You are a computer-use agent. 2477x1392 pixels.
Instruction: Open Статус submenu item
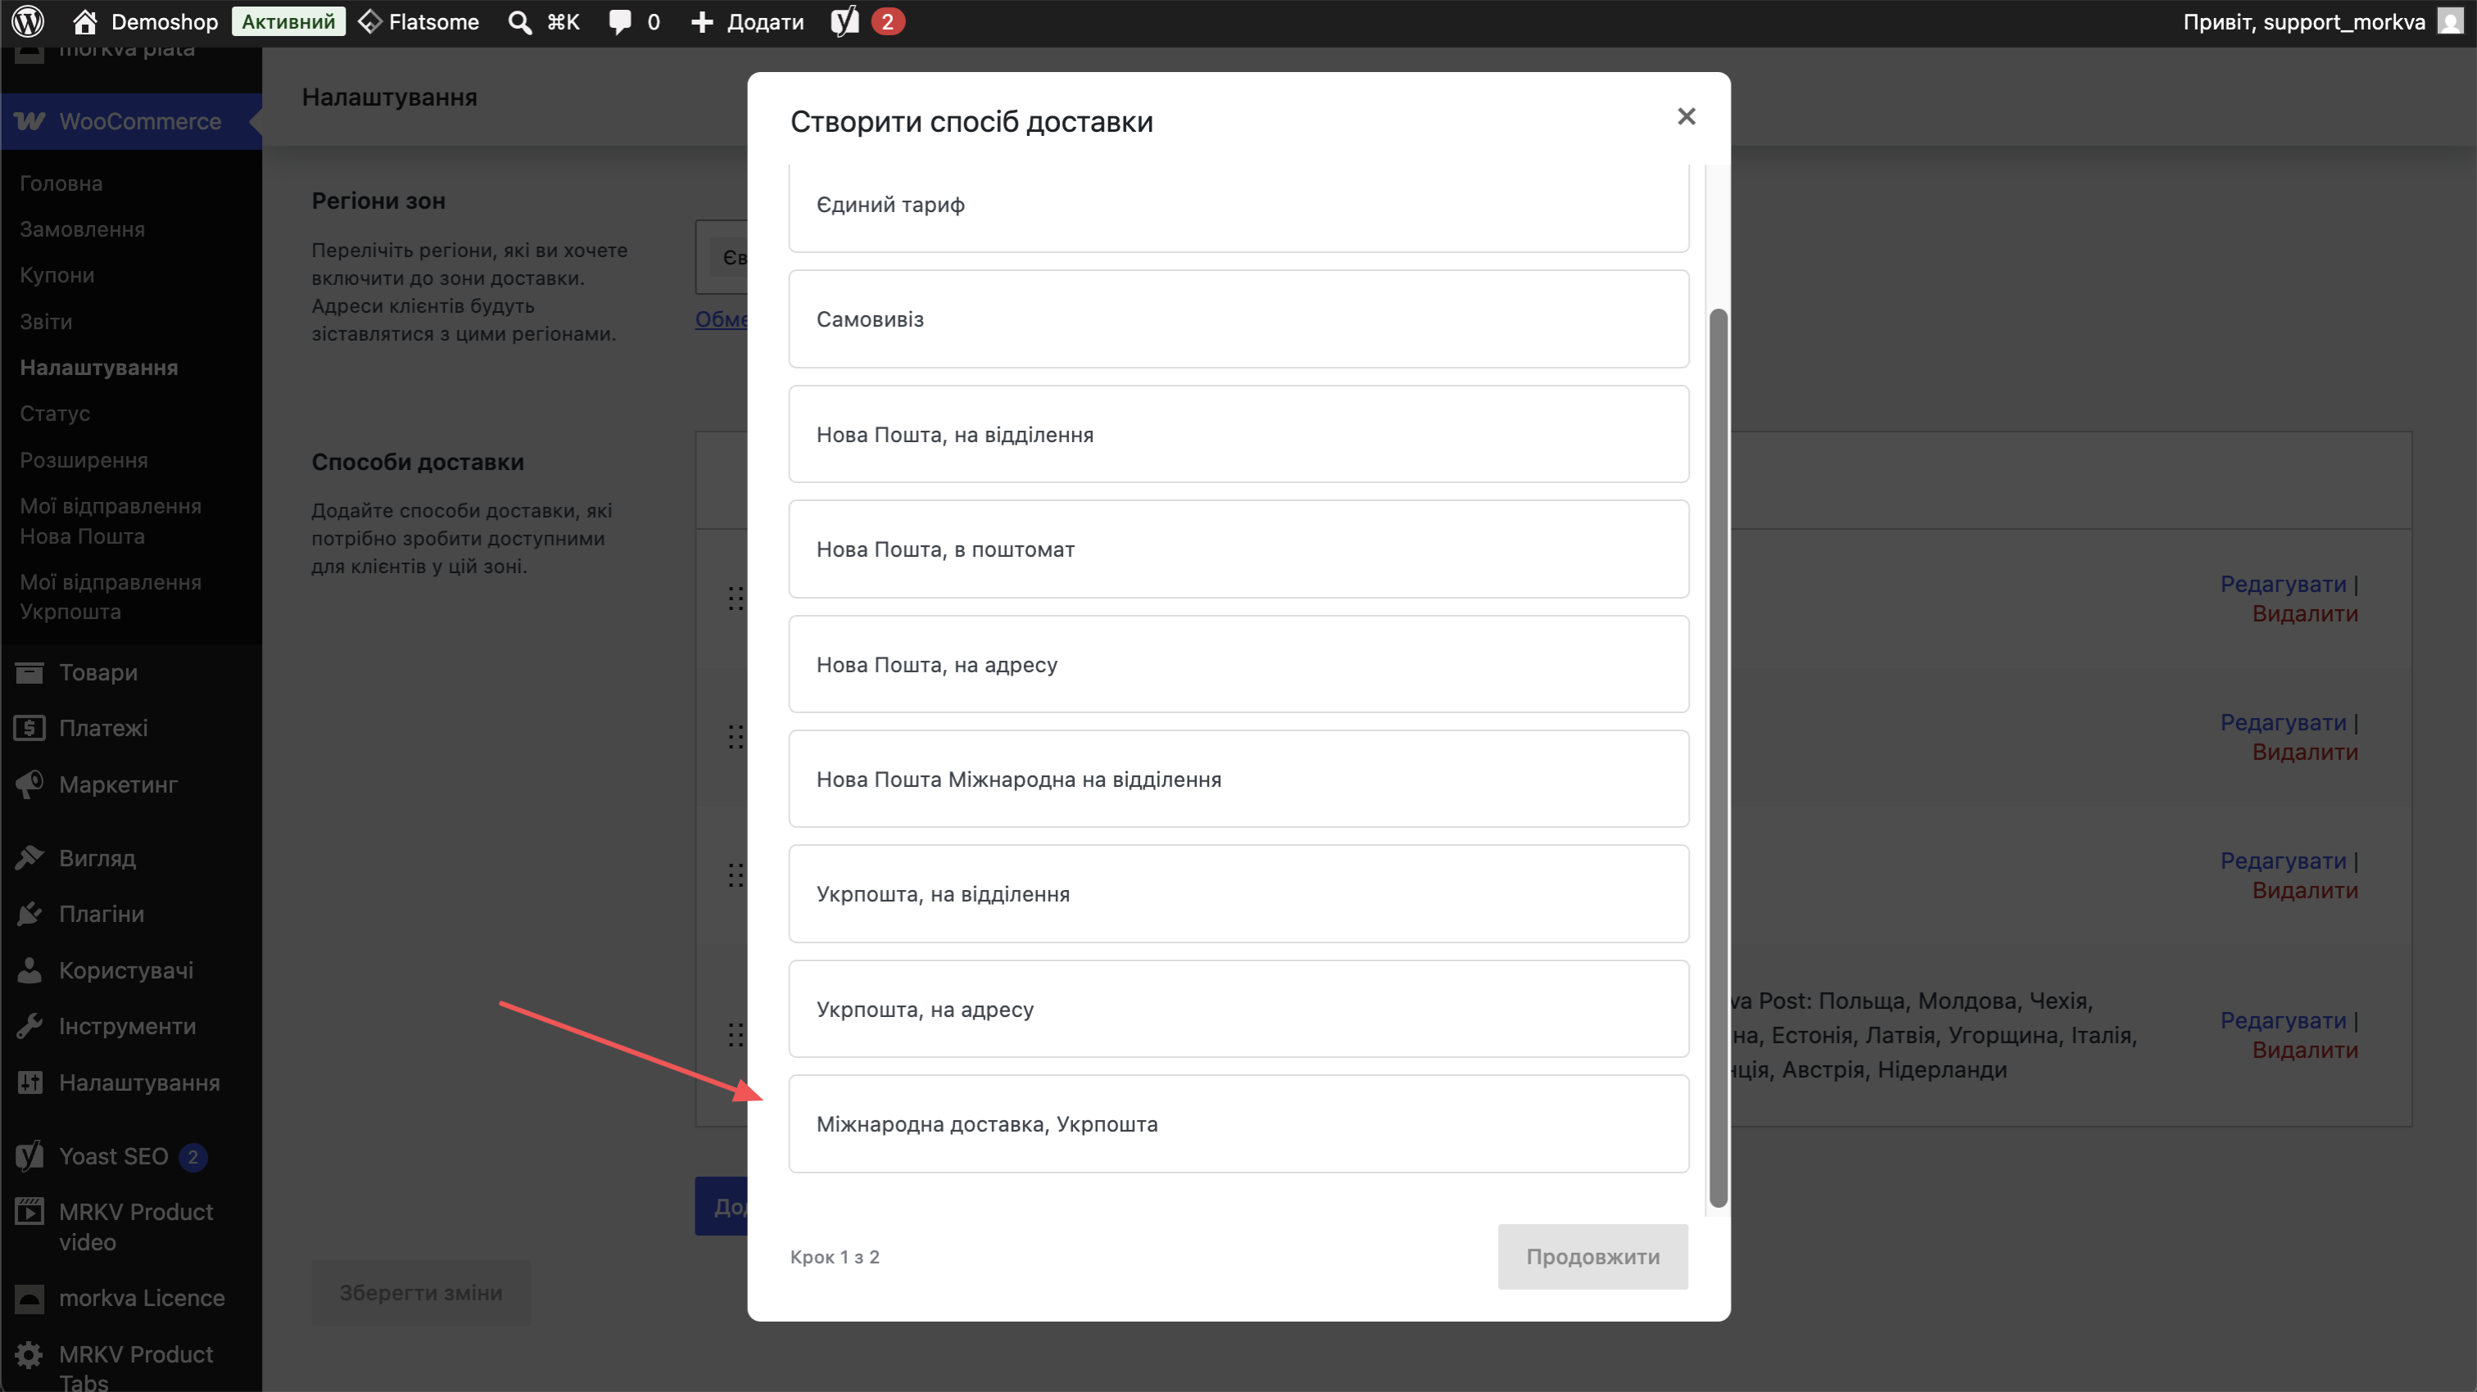click(55, 414)
